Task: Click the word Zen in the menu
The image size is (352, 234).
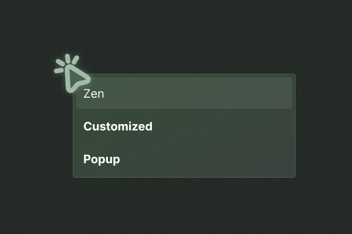Action: 94,94
